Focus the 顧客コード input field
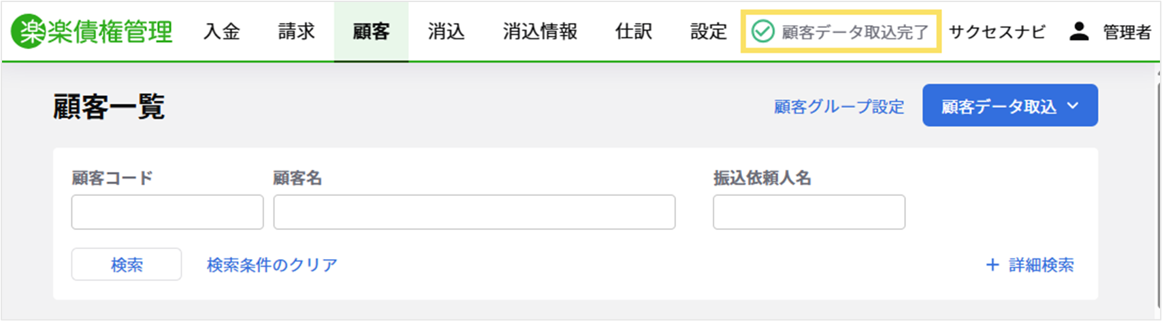The height and width of the screenshot is (321, 1162). click(x=167, y=212)
